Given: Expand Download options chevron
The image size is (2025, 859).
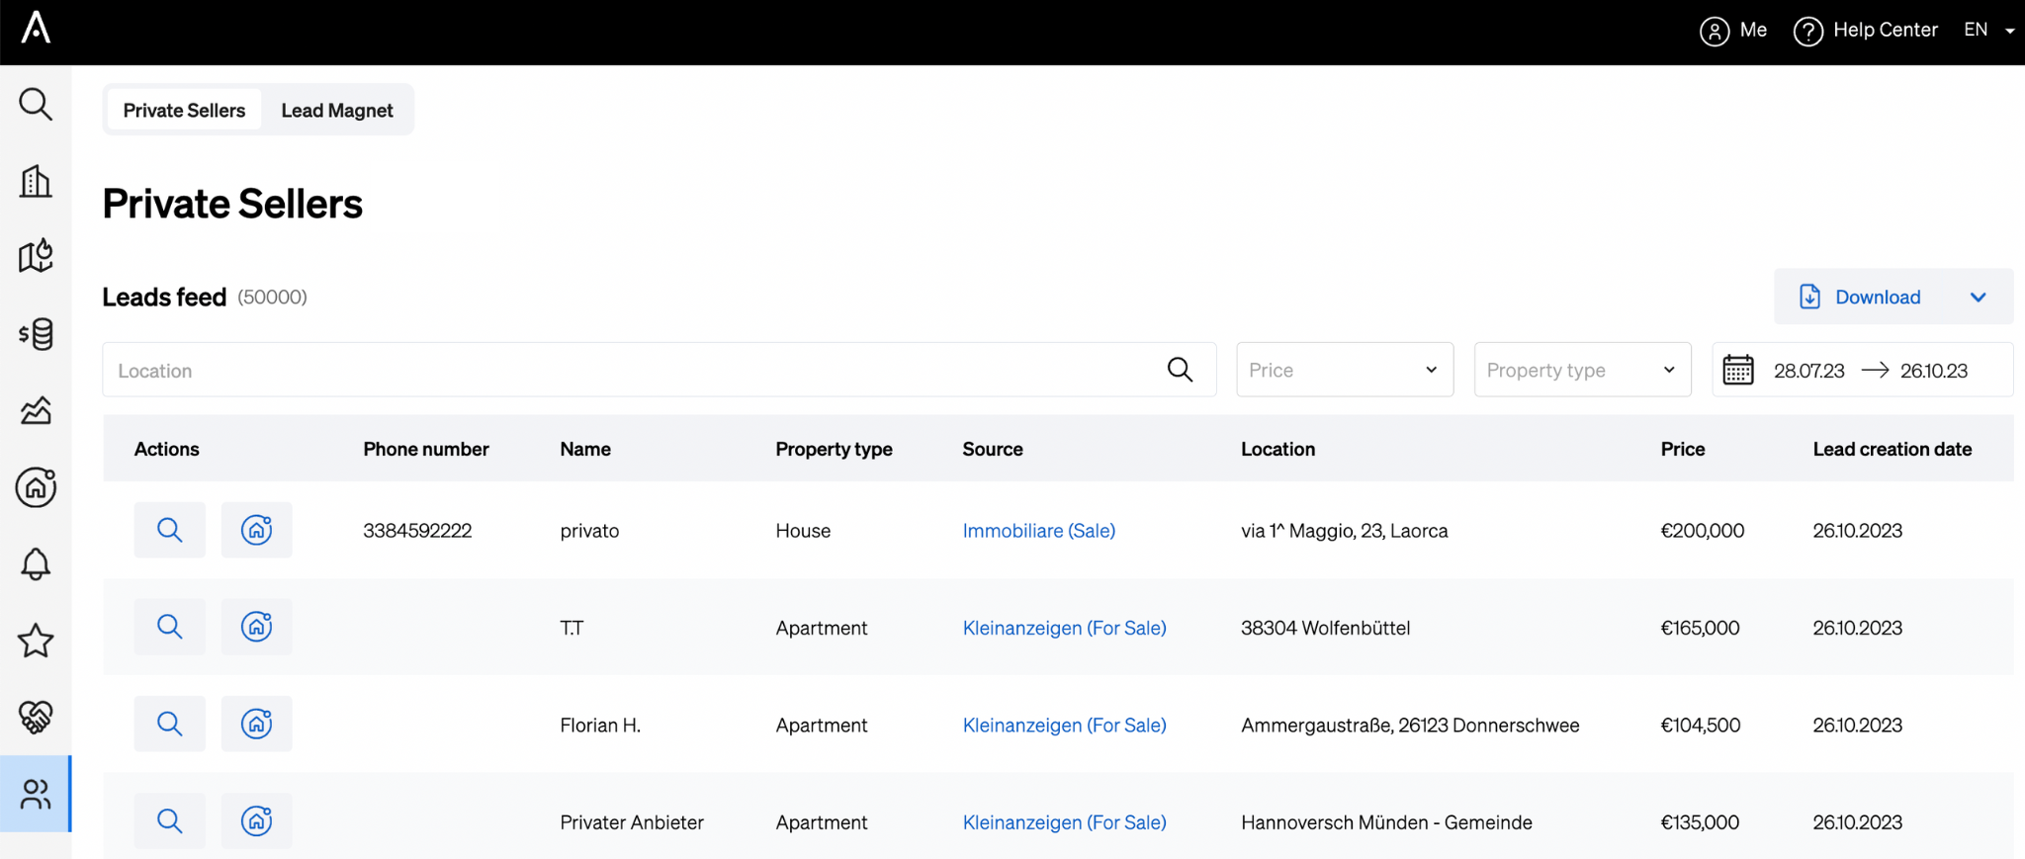Looking at the screenshot, I should [x=1978, y=298].
